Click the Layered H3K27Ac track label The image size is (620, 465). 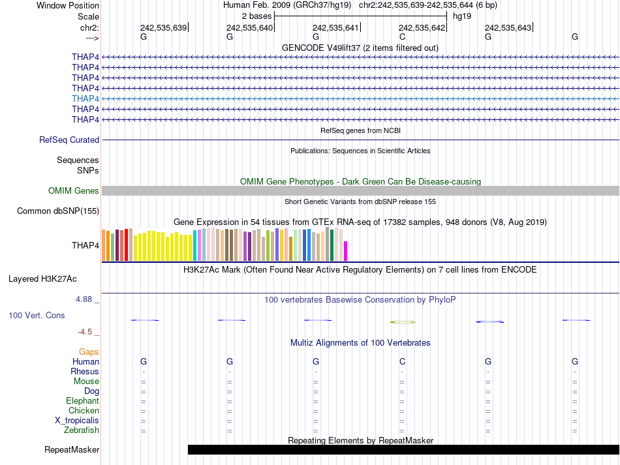tap(42, 279)
